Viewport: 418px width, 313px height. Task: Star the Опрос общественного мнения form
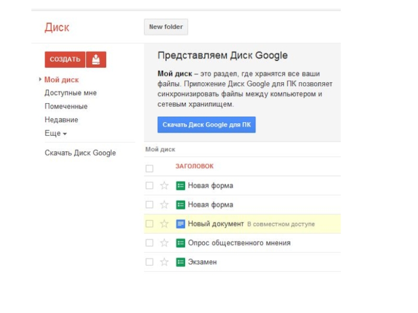tap(164, 243)
